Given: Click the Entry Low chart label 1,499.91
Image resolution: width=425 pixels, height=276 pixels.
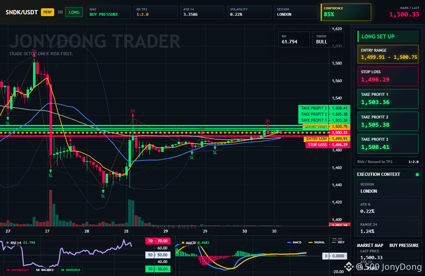Looking at the screenshot, I should tap(327, 139).
